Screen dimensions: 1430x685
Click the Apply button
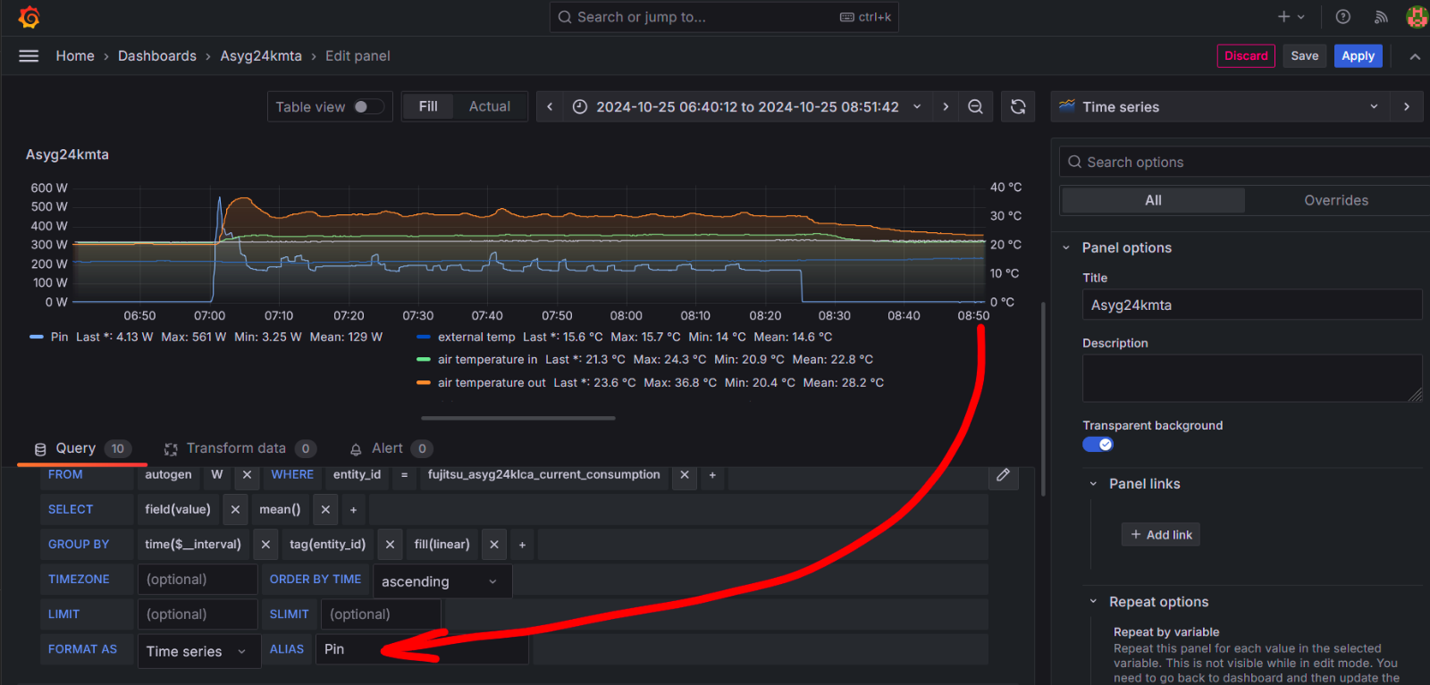click(1358, 55)
